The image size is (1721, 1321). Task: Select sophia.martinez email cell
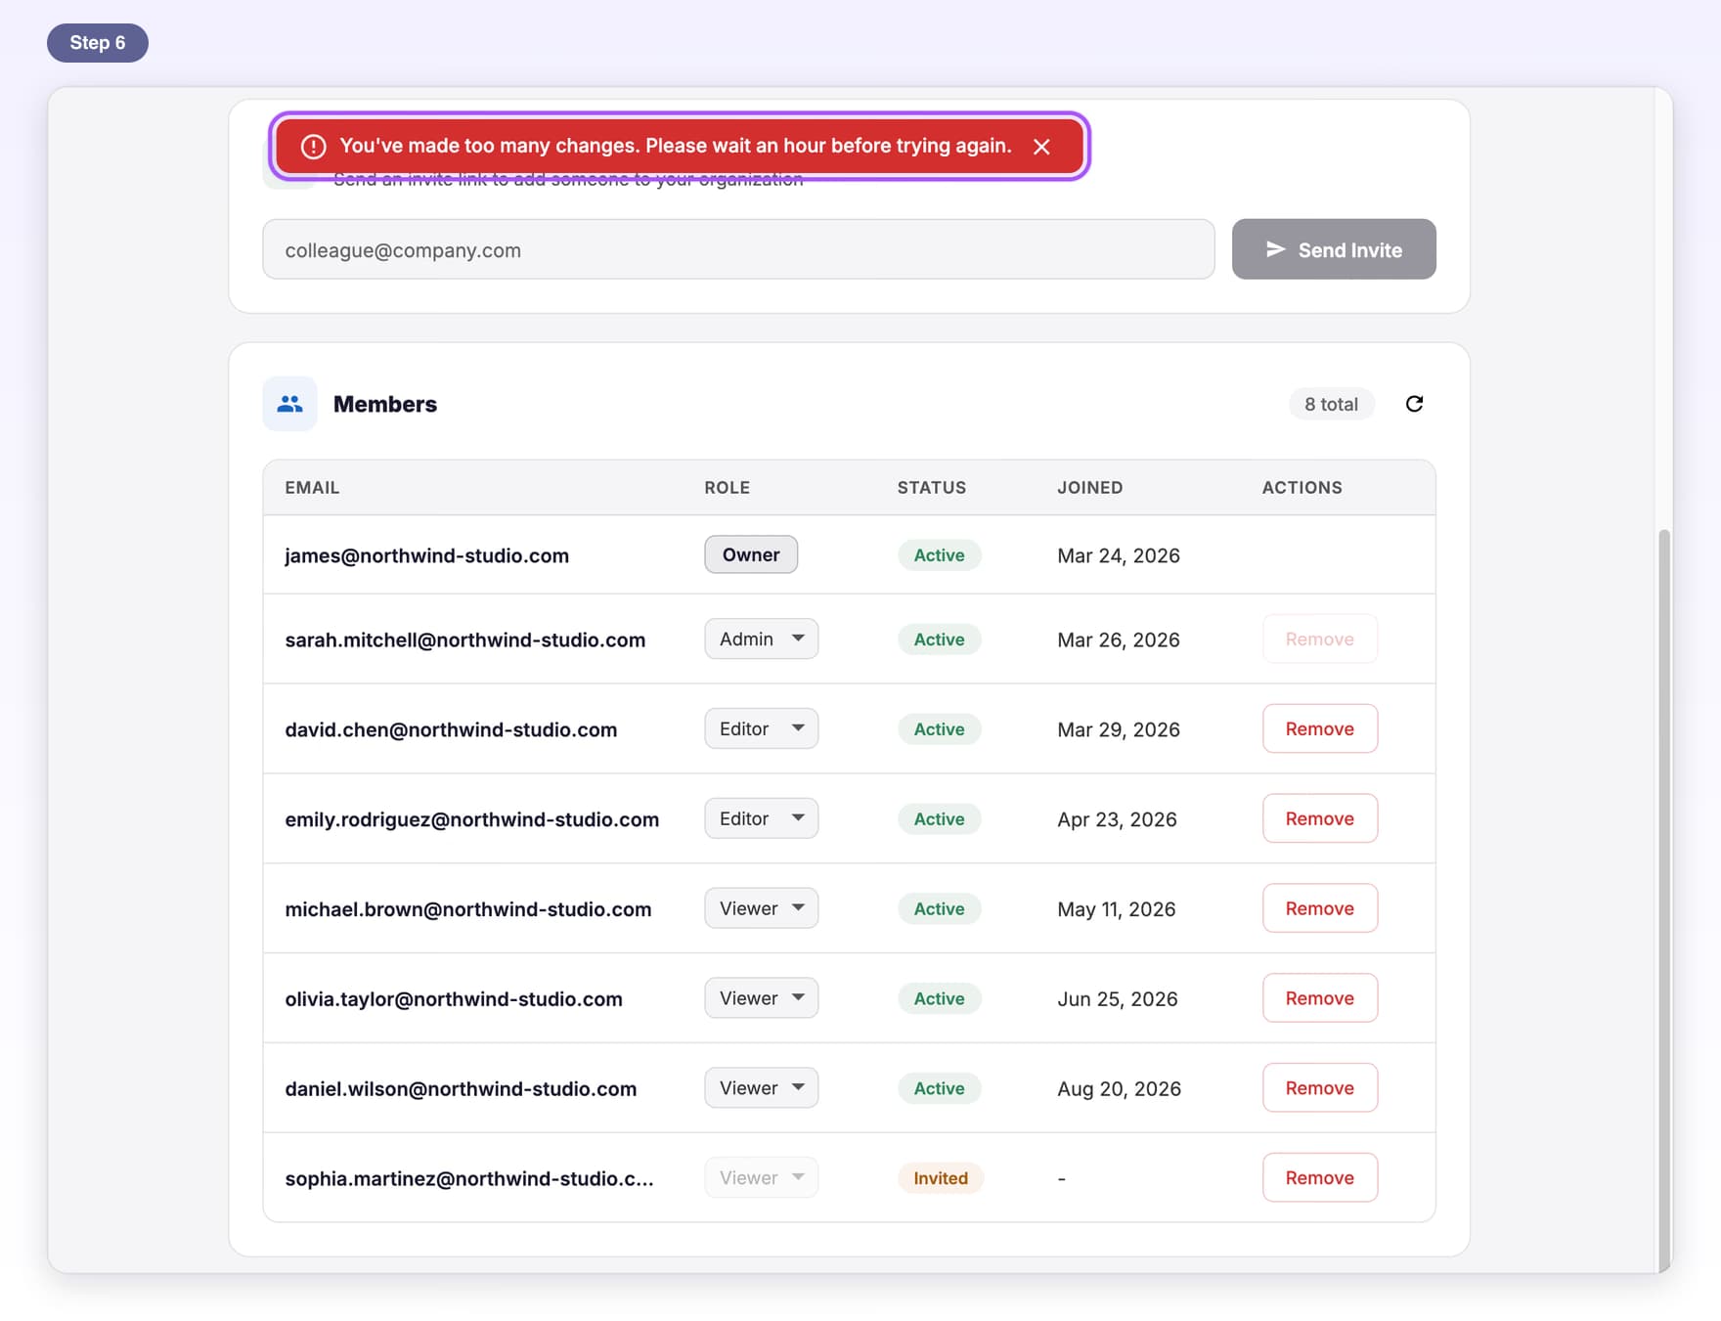click(x=469, y=1178)
